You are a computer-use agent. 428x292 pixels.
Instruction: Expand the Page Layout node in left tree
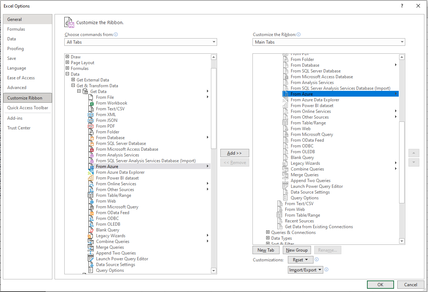point(67,62)
